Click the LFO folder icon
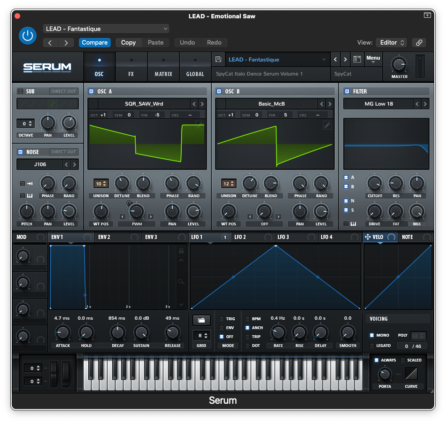This screenshot has width=446, height=423. point(201,320)
